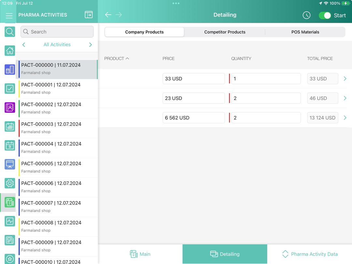Go to next activities list with right chevron
This screenshot has height=264, width=352.
(91, 45)
